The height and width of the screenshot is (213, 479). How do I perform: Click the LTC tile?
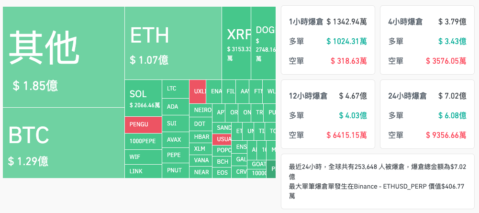176,89
